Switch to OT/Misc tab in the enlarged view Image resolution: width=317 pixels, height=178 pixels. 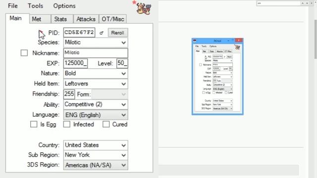coord(113,19)
